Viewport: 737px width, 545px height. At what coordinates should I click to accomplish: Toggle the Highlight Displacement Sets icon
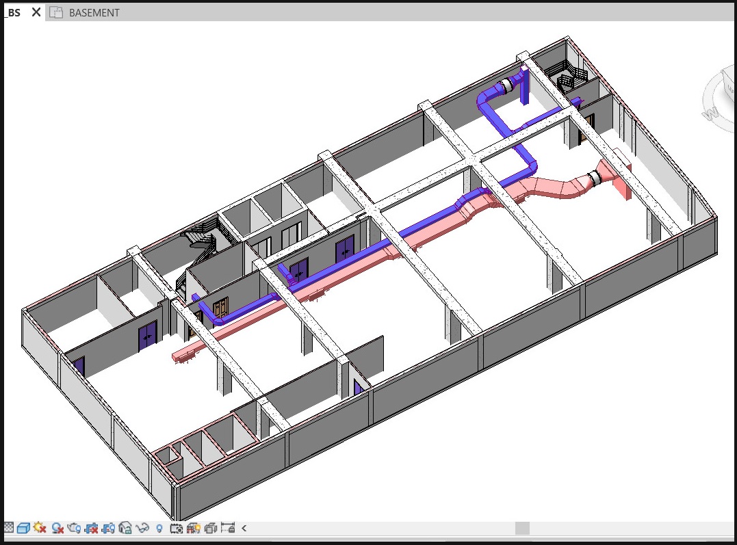[x=211, y=528]
